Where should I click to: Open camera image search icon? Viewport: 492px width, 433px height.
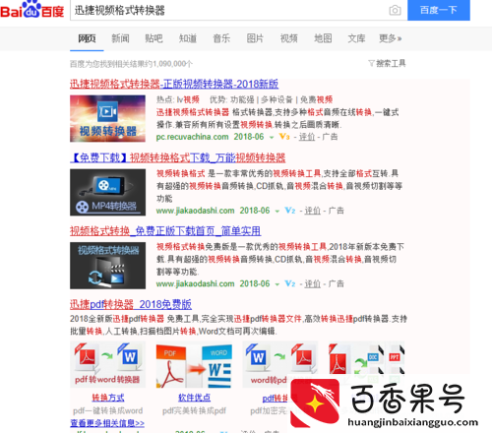tap(395, 10)
